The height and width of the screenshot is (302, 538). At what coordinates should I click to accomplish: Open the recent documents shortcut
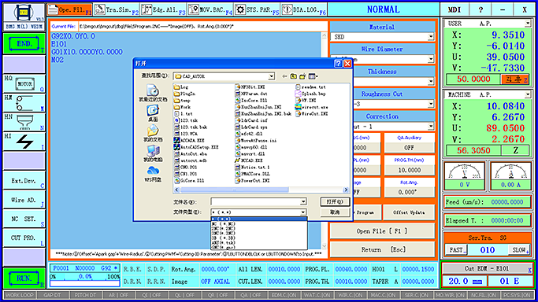(x=153, y=93)
